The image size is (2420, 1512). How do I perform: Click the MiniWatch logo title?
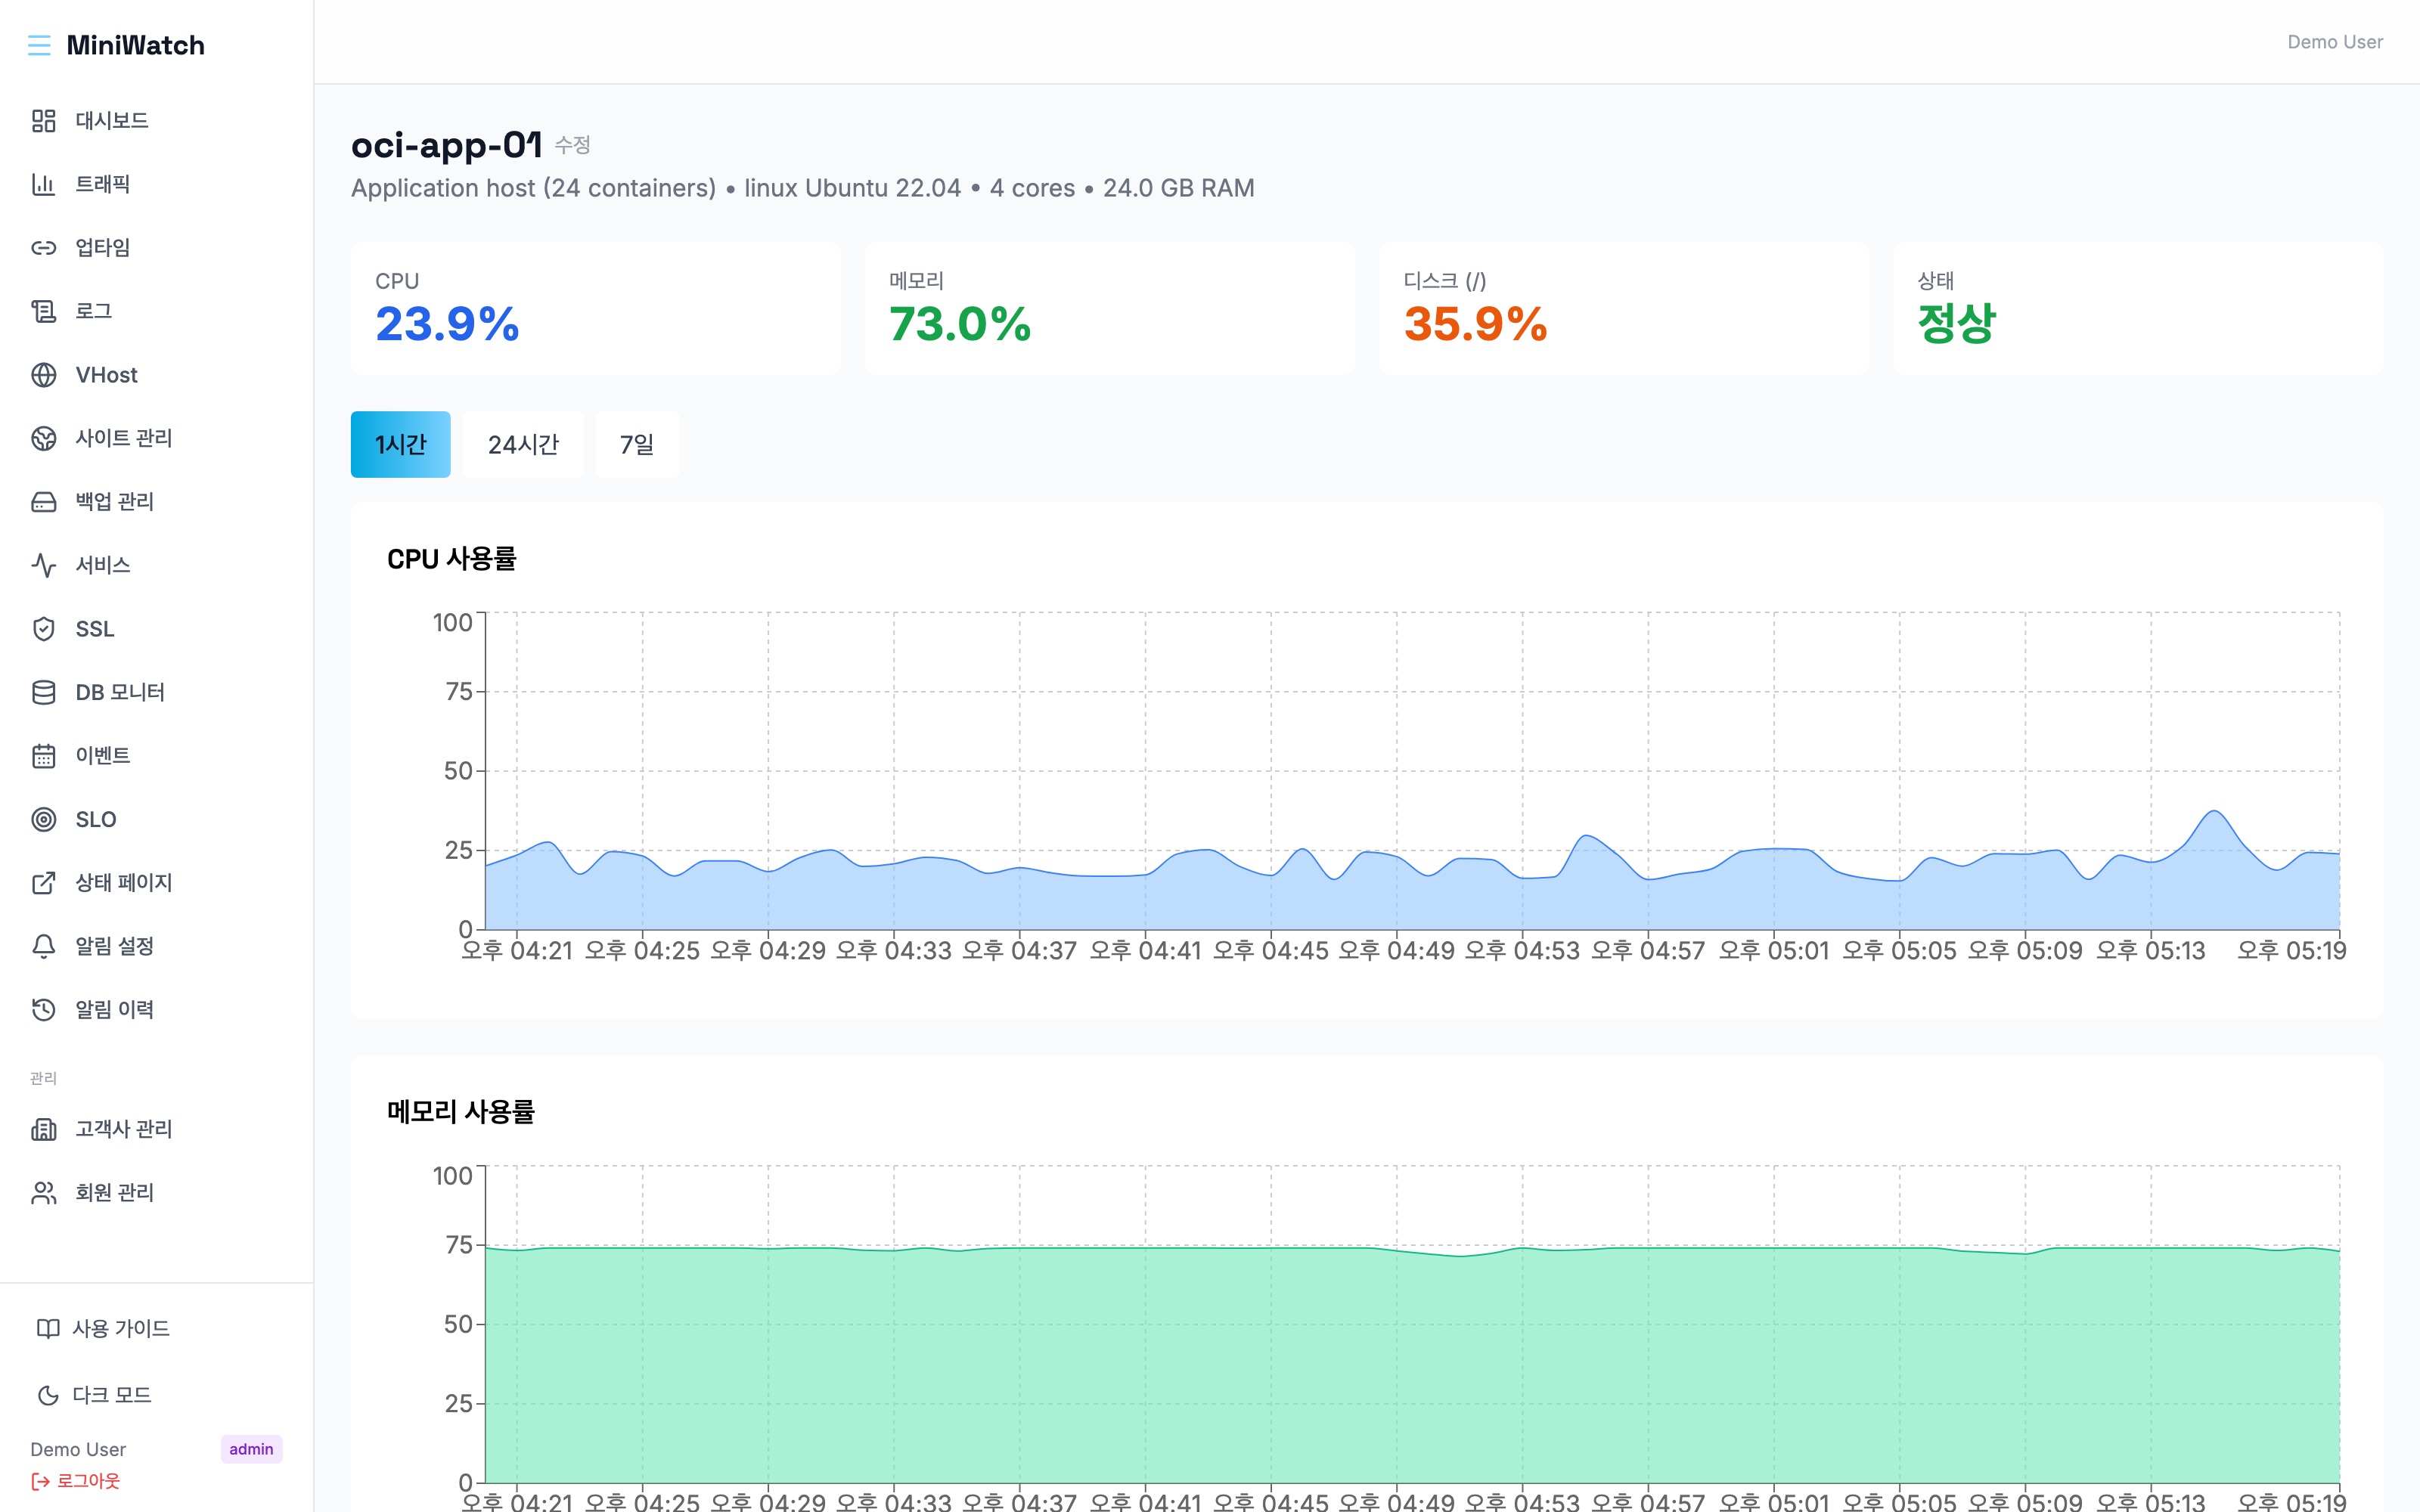(136, 45)
